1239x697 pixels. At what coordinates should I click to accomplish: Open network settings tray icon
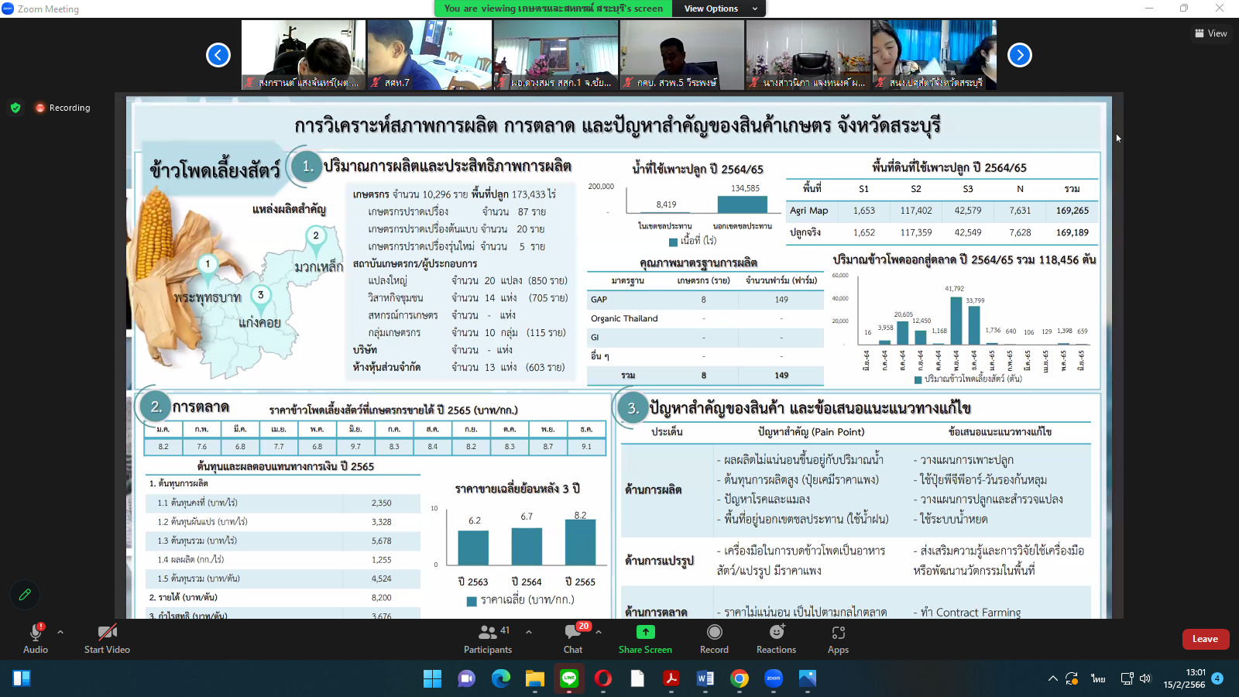click(1127, 678)
